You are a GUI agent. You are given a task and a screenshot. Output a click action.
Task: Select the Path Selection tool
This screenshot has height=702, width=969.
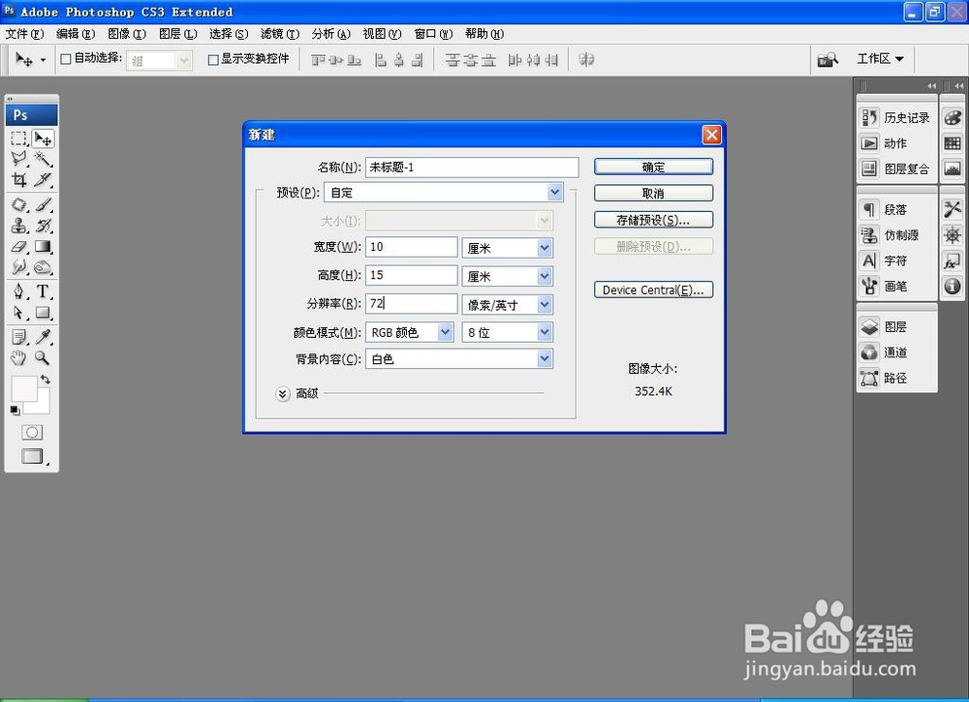coord(19,313)
